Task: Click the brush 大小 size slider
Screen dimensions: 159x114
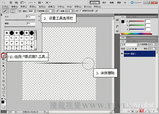Action: pos(20,20)
